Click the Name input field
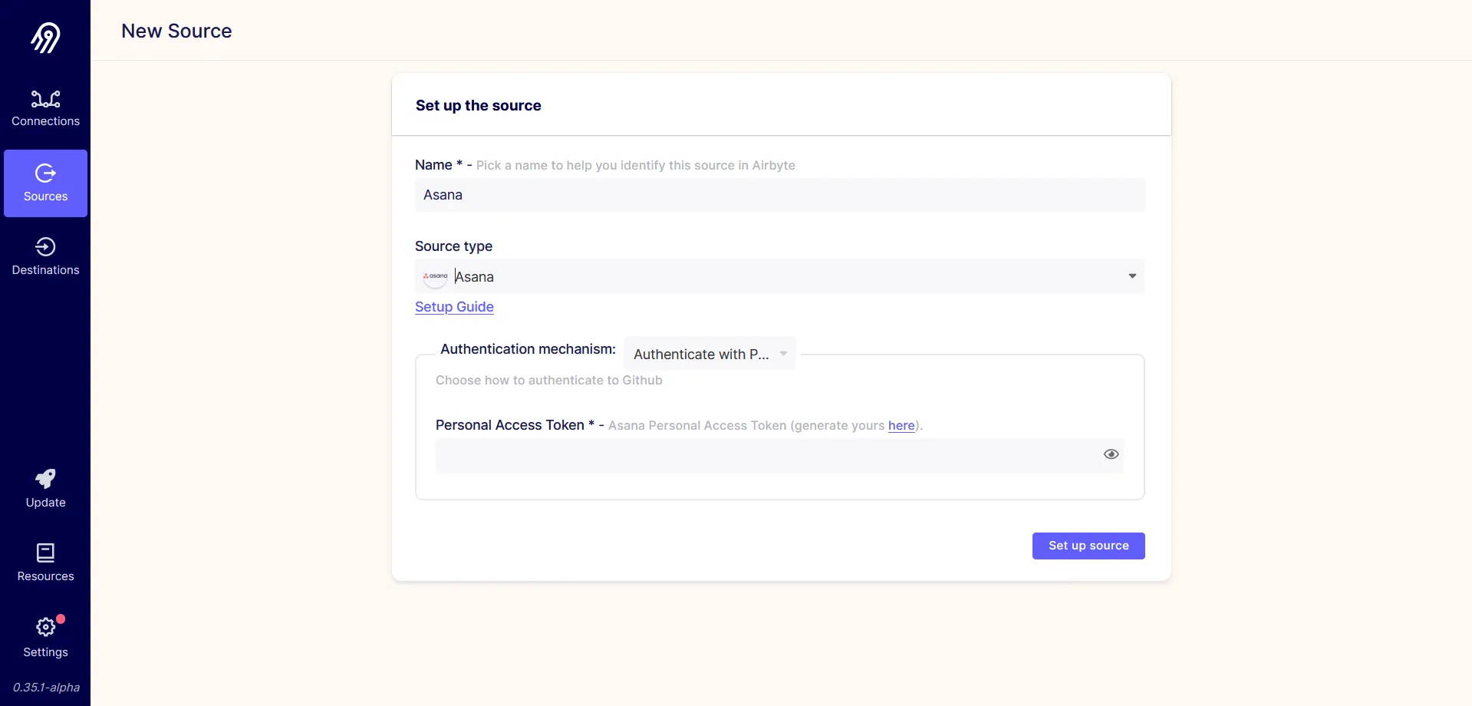The width and height of the screenshot is (1472, 706). (779, 195)
